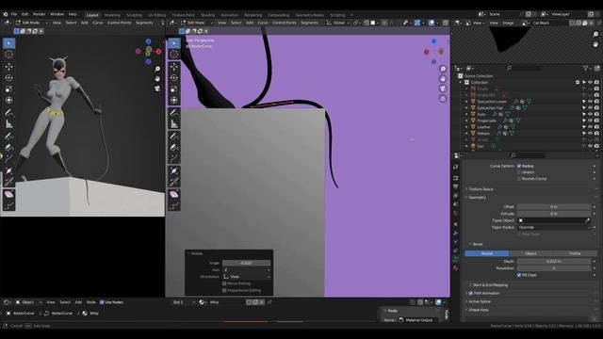Select the Shear tool in the center viewport
This screenshot has height=339, width=603.
point(173,194)
